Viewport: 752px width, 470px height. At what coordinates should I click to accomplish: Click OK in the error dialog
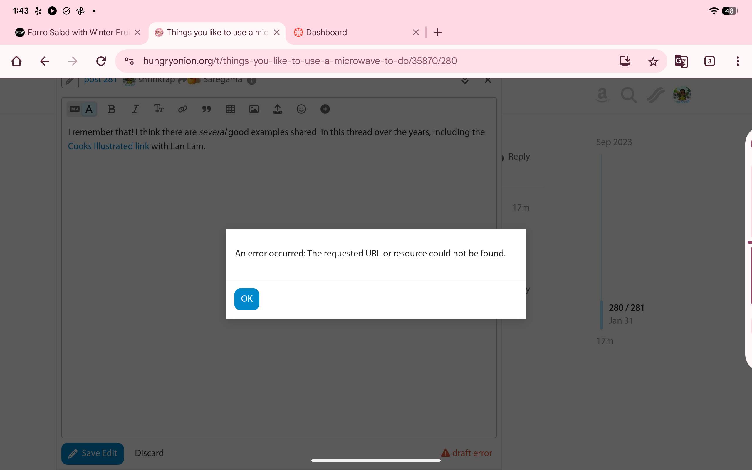247,299
